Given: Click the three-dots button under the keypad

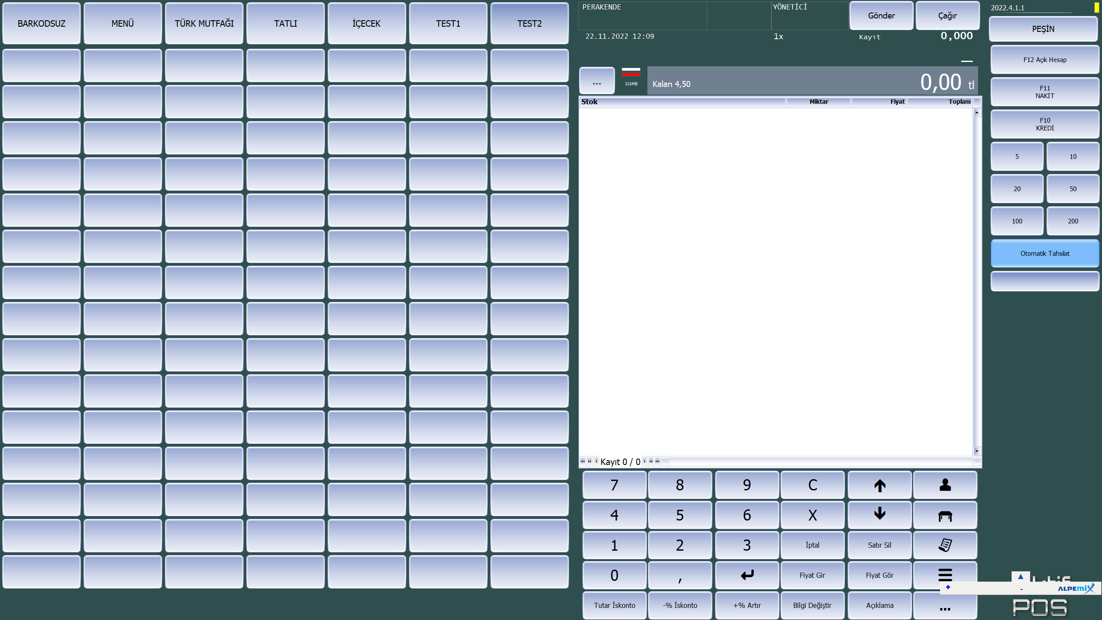Looking at the screenshot, I should [x=945, y=605].
